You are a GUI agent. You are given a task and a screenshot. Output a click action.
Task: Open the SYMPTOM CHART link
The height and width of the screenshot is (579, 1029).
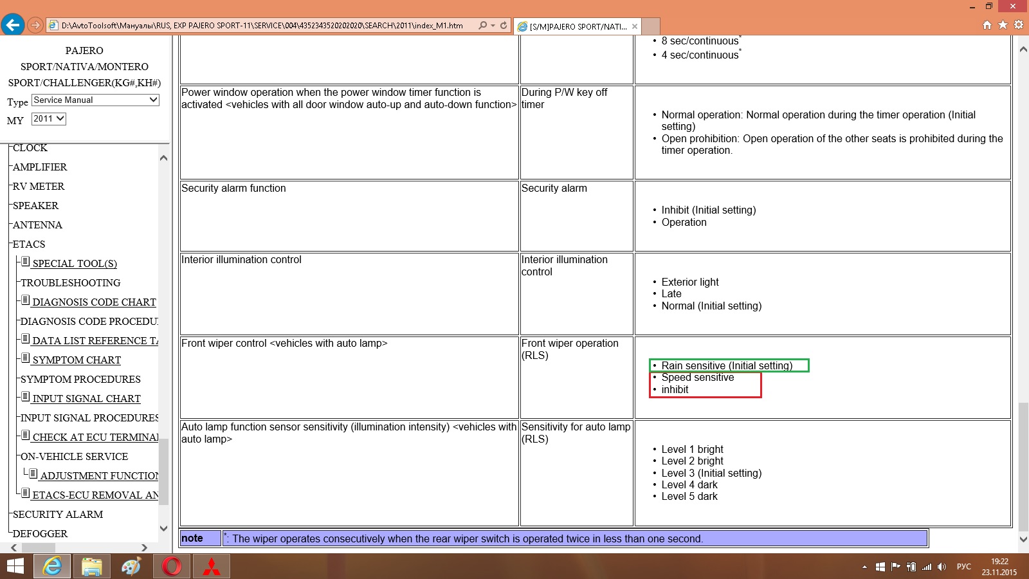pos(77,360)
